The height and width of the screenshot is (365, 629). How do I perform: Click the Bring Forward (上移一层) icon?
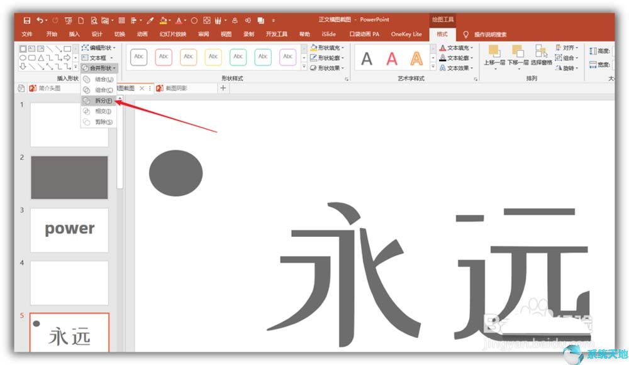point(494,53)
